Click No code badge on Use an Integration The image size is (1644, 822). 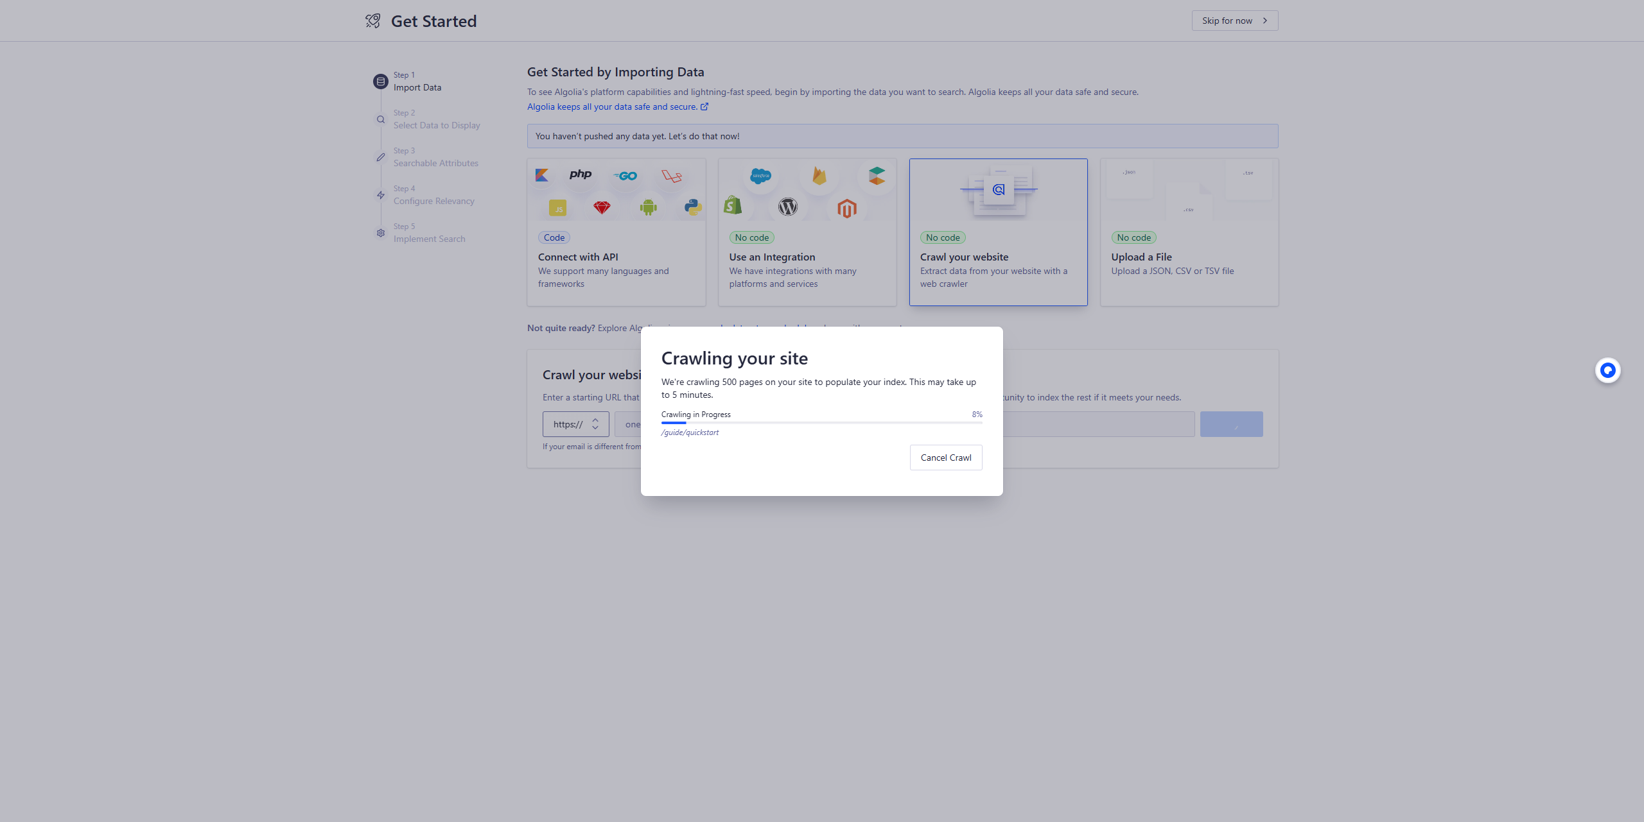coord(751,237)
